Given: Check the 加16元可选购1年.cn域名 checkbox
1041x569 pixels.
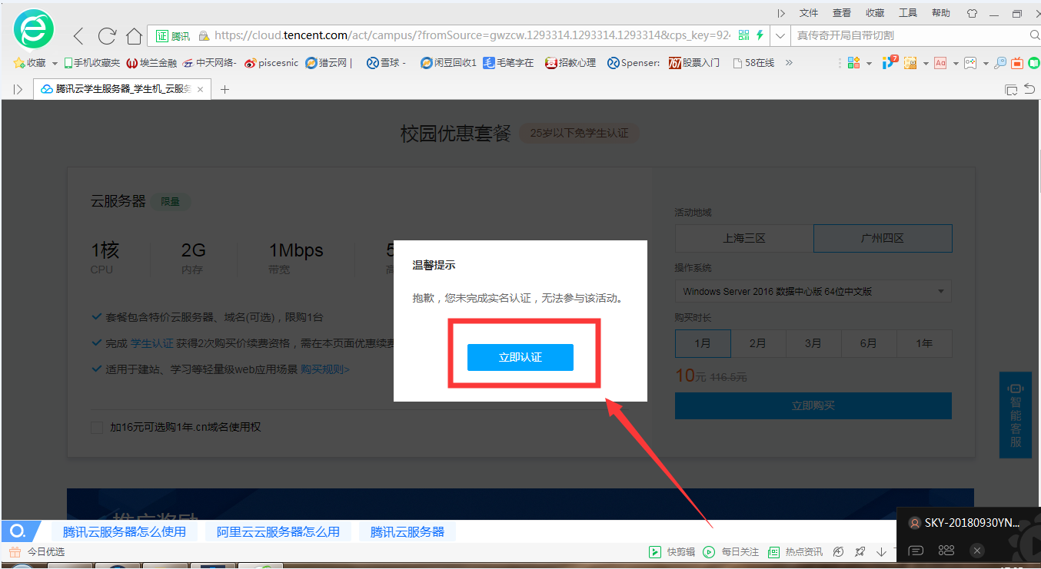Looking at the screenshot, I should (x=97, y=427).
